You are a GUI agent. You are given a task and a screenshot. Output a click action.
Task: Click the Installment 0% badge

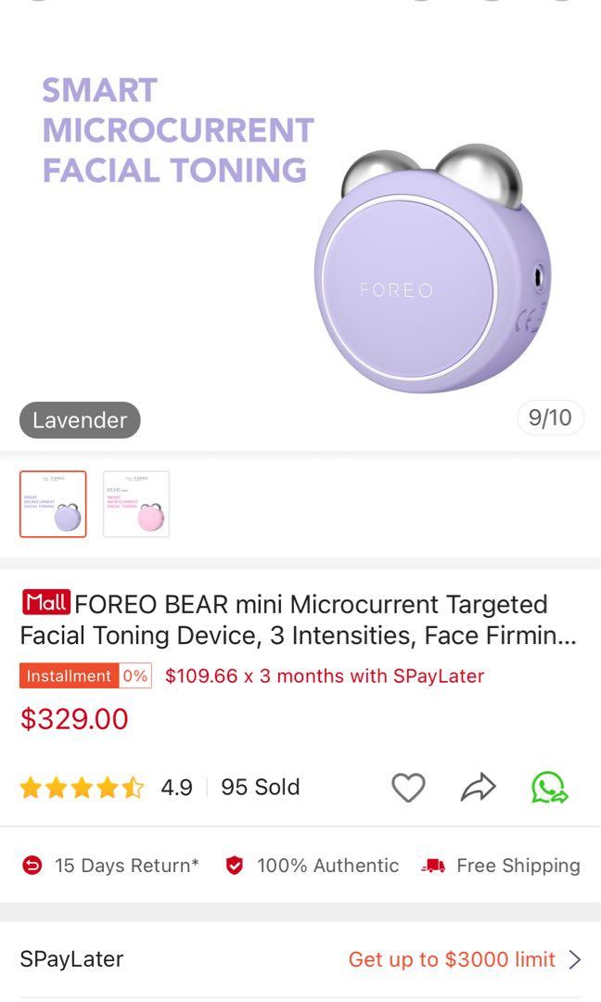click(85, 675)
